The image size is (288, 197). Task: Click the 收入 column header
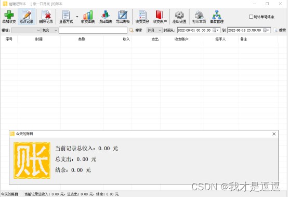[117, 40]
